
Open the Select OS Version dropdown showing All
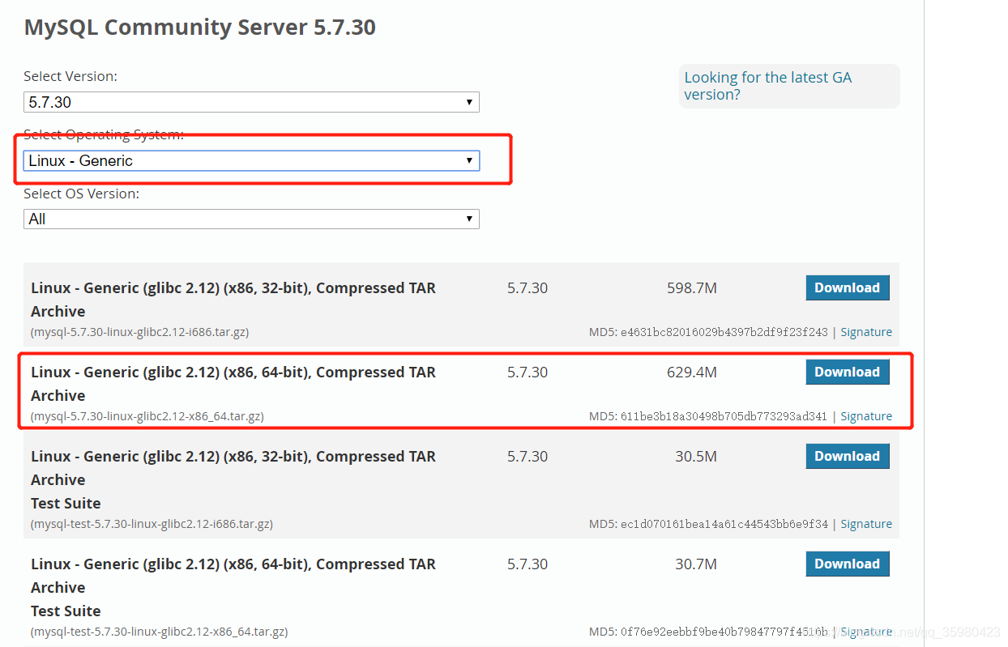pyautogui.click(x=251, y=219)
